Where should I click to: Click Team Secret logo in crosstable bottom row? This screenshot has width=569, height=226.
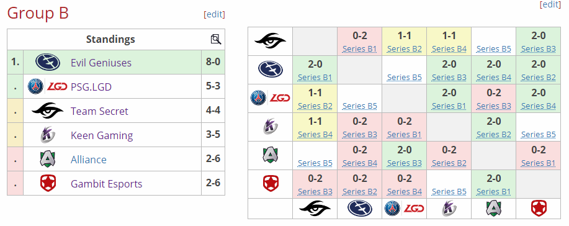(x=315, y=209)
